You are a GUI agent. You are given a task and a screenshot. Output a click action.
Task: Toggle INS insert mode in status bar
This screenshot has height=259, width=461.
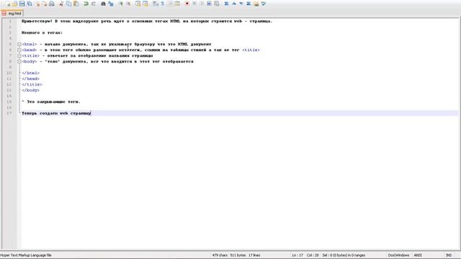[449, 255]
